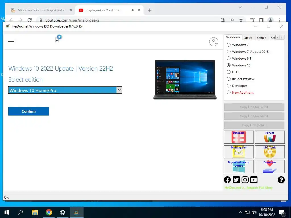Screen dimensions: 291x218
Task: Select Windows 7 (August 2018) option
Action: pos(248,52)
